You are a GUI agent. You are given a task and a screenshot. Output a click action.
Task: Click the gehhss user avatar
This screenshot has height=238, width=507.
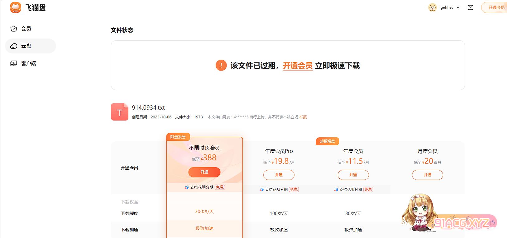pos(432,7)
